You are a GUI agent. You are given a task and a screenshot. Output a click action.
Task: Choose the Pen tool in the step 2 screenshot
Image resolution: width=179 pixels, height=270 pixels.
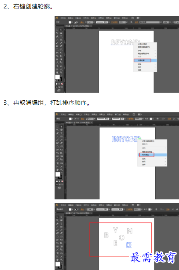pyautogui.click(x=57, y=37)
